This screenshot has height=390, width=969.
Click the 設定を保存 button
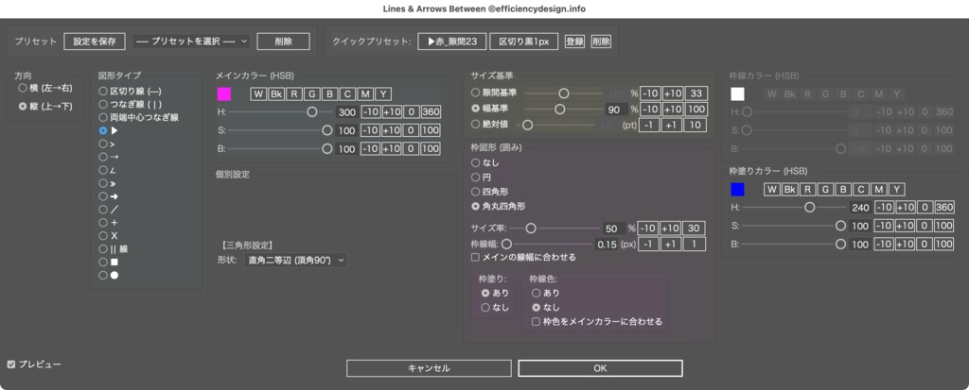(x=95, y=42)
